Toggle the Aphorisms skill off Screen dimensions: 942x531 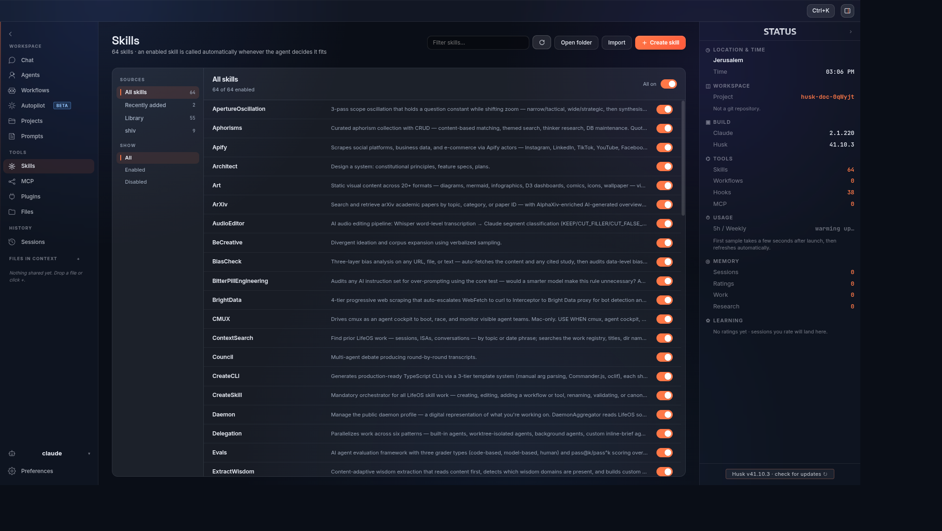pyautogui.click(x=664, y=128)
